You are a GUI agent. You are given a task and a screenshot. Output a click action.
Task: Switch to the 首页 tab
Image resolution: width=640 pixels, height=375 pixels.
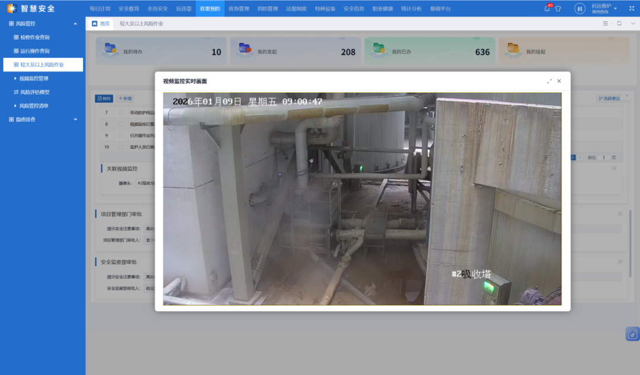tap(101, 24)
